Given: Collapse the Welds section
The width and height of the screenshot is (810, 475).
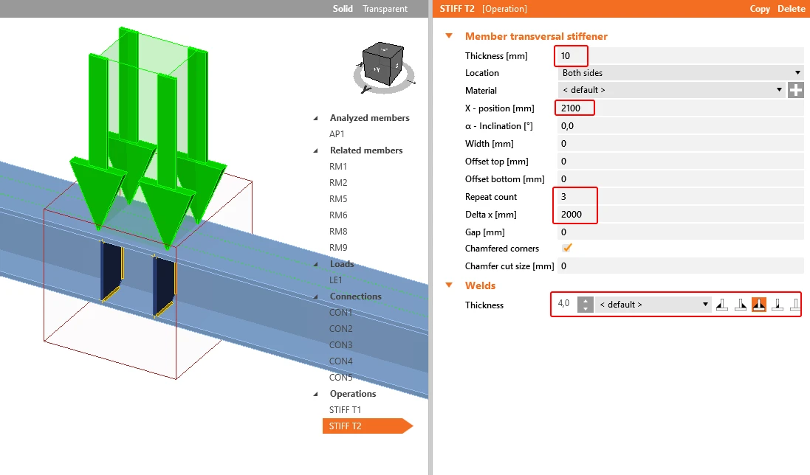Looking at the screenshot, I should (x=449, y=285).
